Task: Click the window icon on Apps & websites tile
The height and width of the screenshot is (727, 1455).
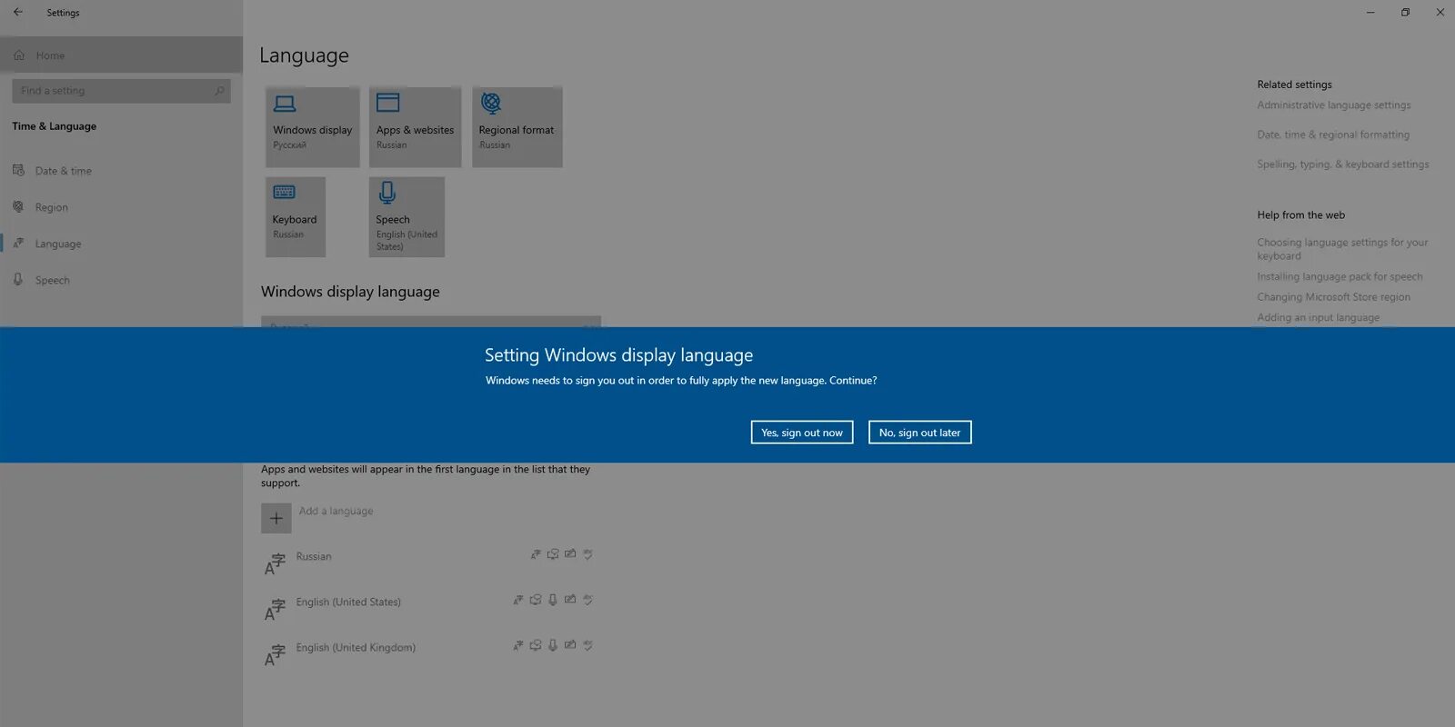Action: [x=388, y=103]
